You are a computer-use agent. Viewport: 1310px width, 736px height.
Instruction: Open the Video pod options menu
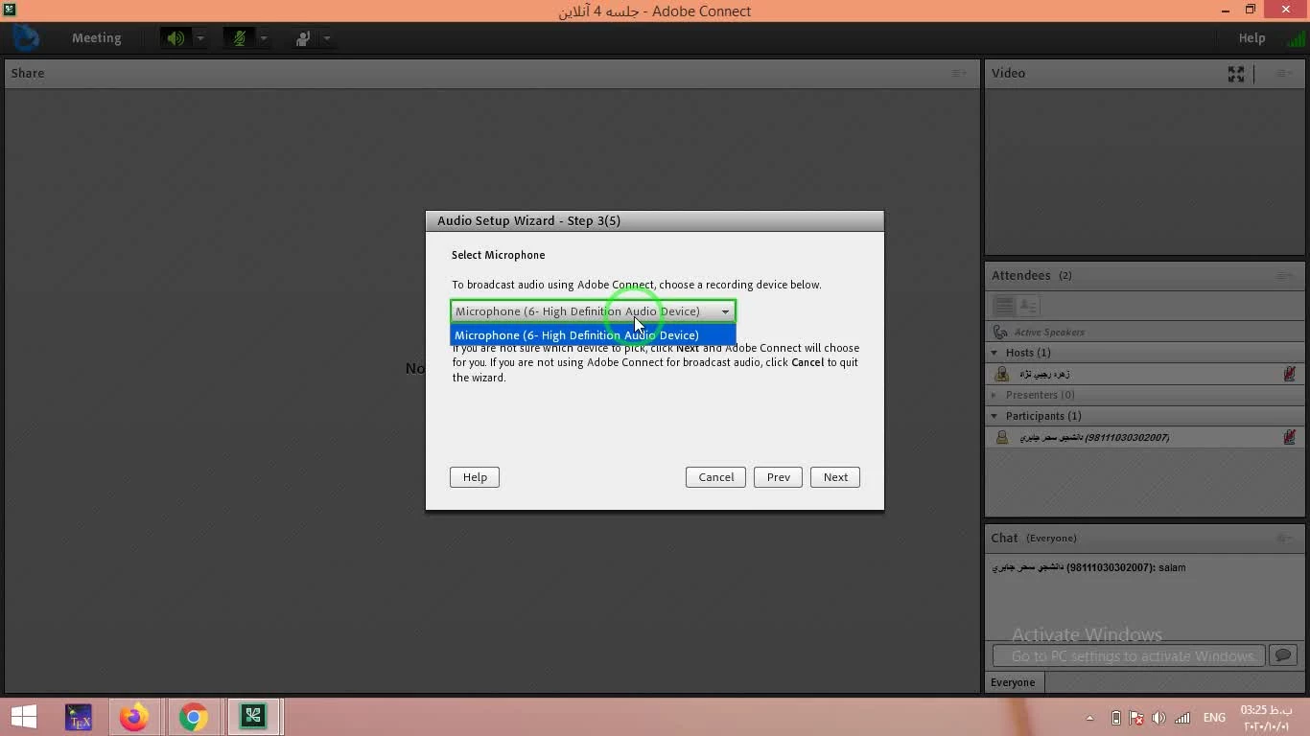[x=1284, y=73]
